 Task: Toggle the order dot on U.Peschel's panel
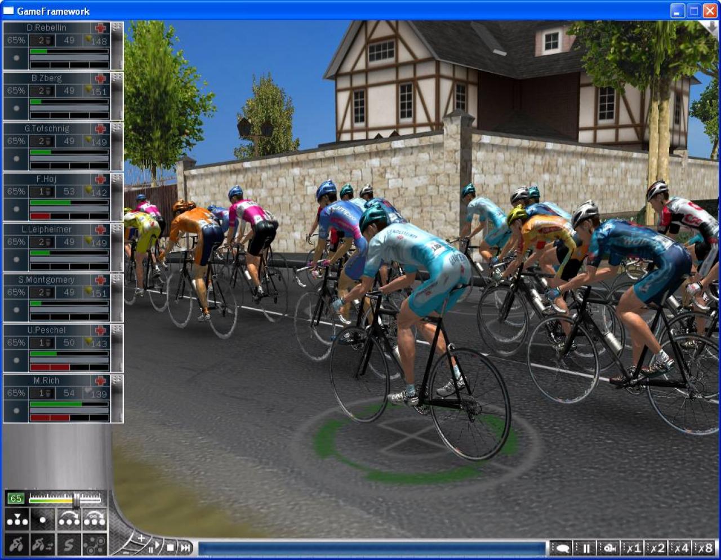[16, 361]
